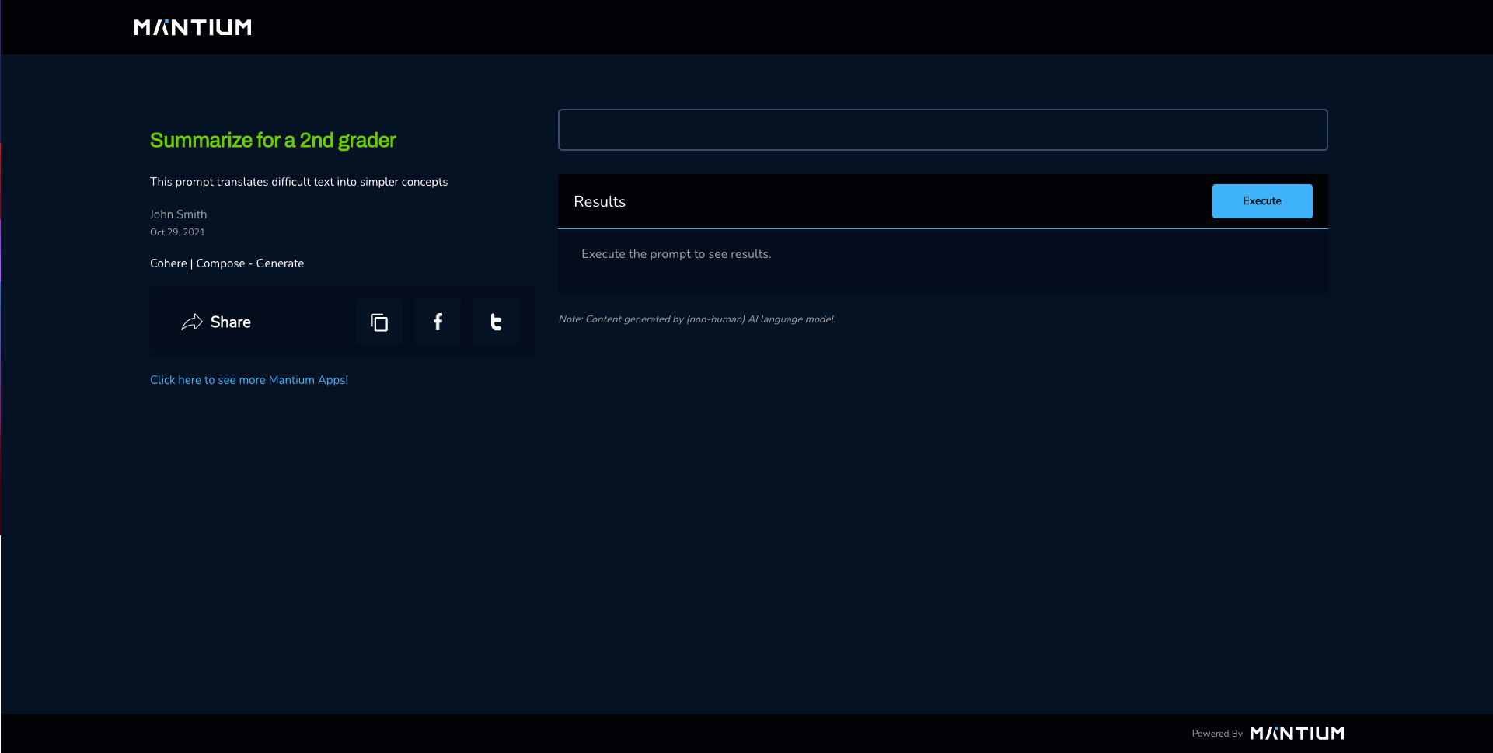Select the title 'Summarize for a 2nd grader'
1493x753 pixels.
coord(273,140)
